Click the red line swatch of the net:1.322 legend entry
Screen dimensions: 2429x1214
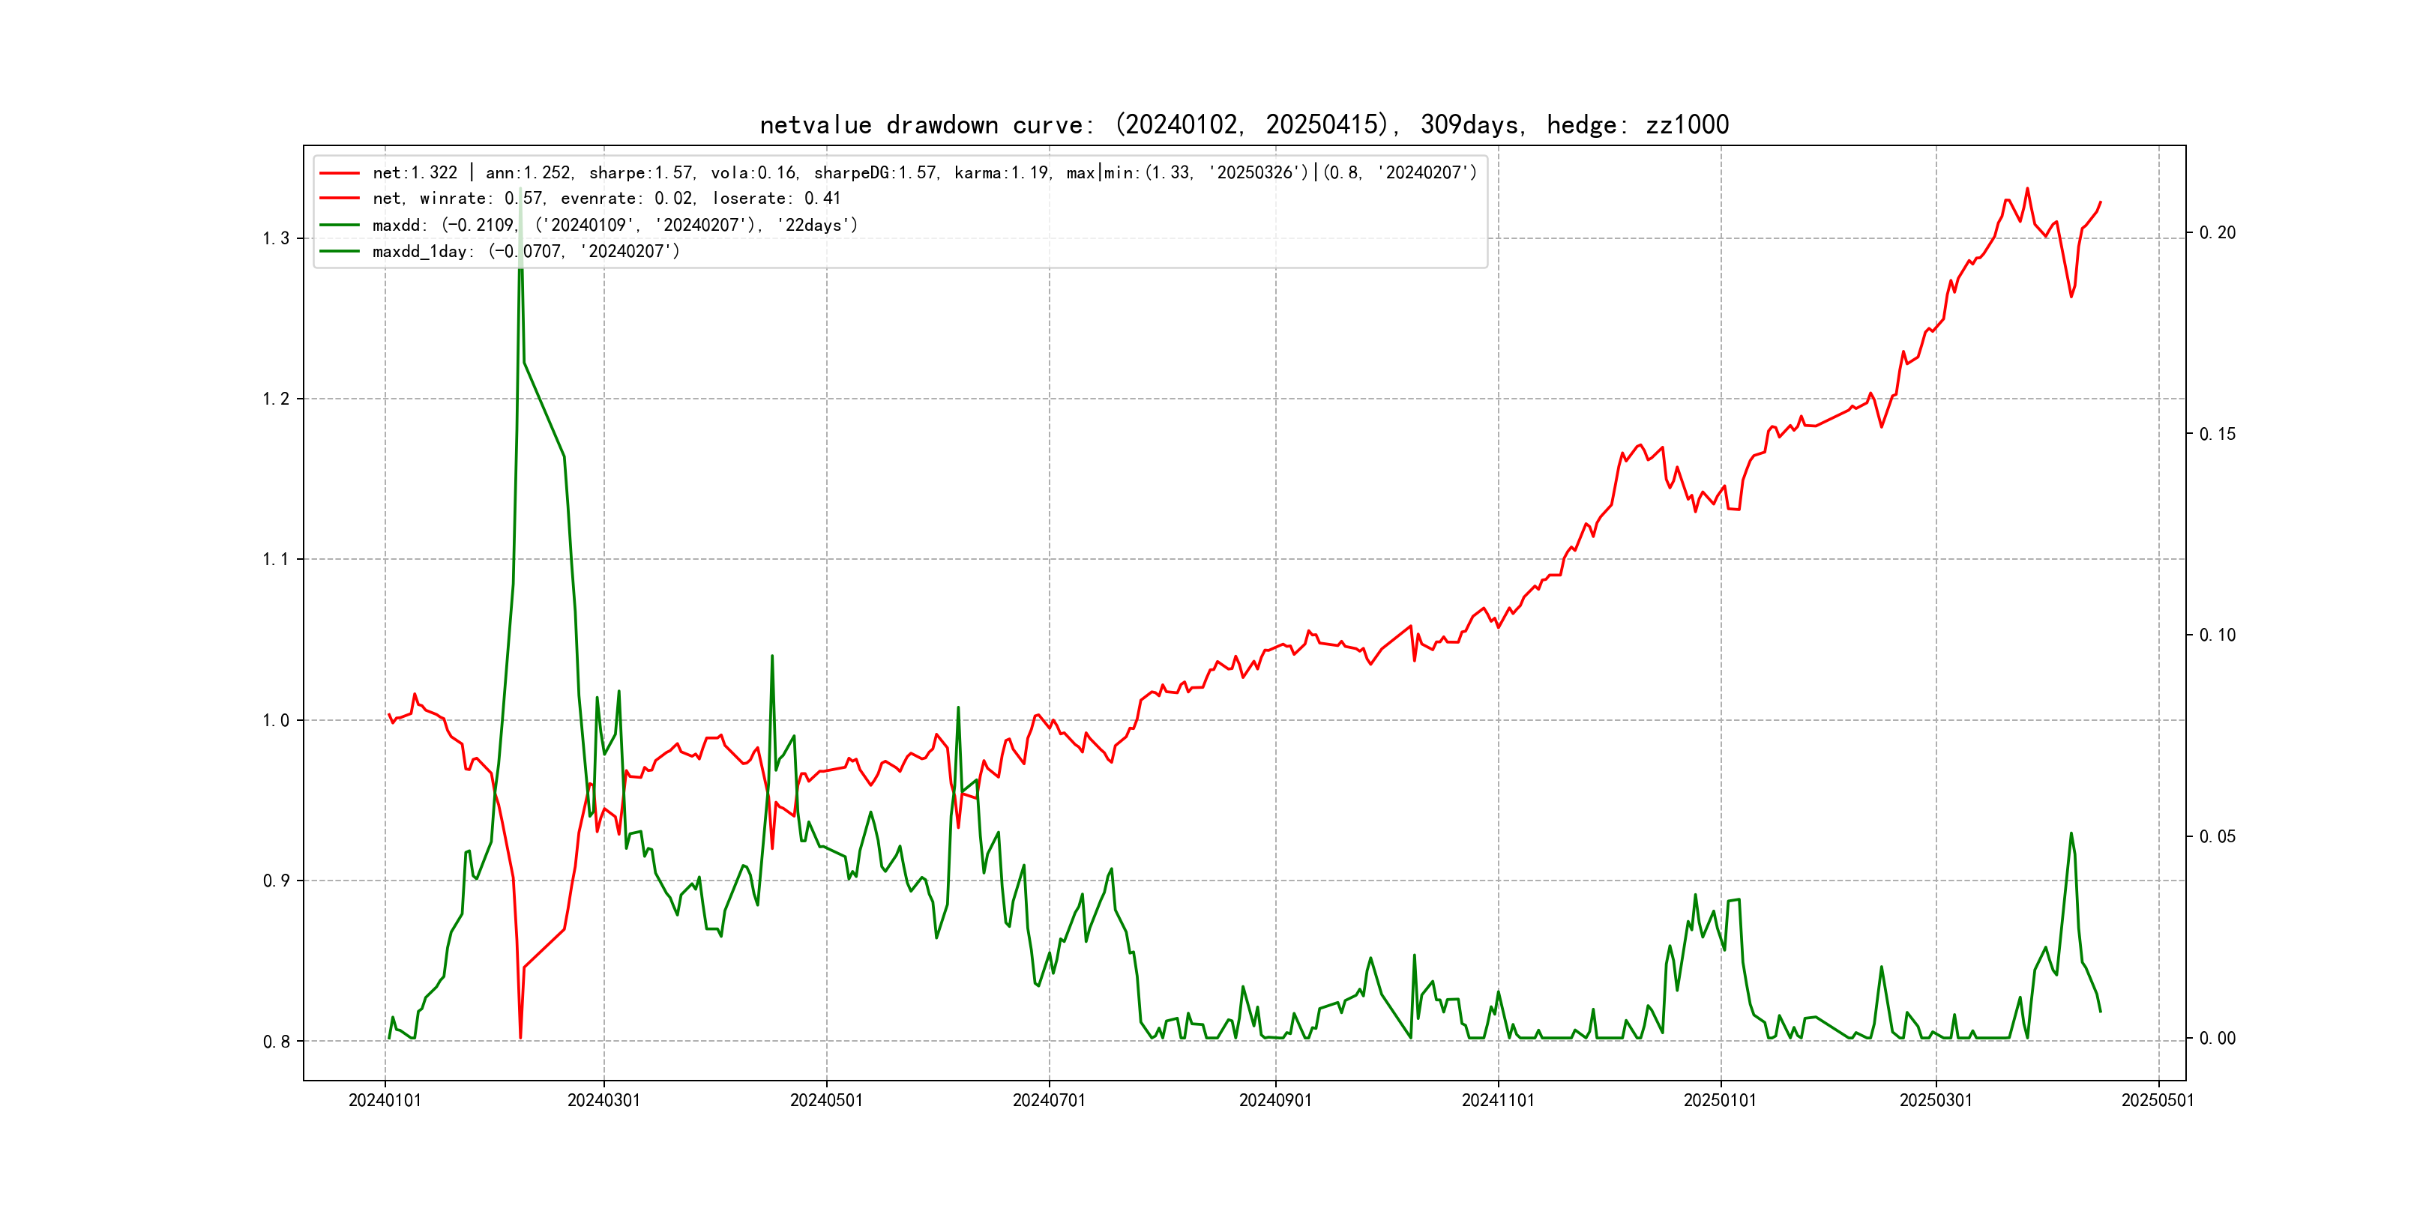coord(340,173)
